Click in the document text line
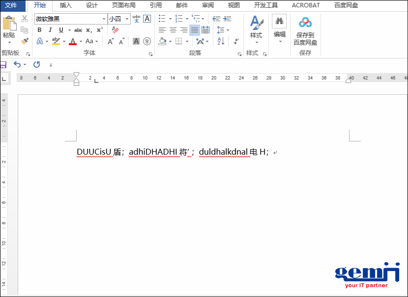The image size is (408, 297). click(x=172, y=152)
